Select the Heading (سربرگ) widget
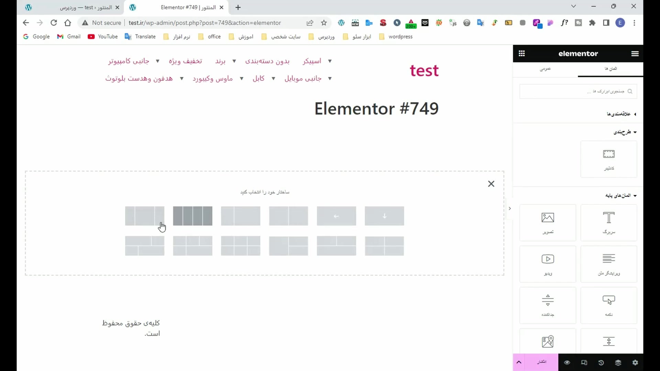The image size is (660, 371). click(x=608, y=223)
